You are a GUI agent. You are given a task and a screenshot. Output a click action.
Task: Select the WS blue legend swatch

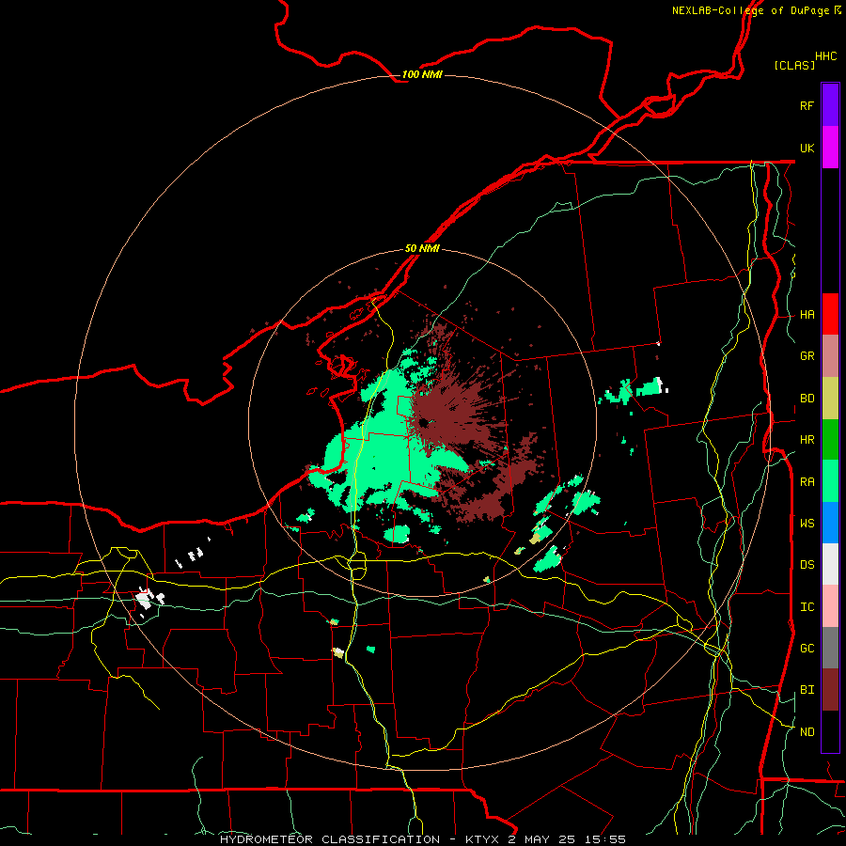(x=830, y=523)
